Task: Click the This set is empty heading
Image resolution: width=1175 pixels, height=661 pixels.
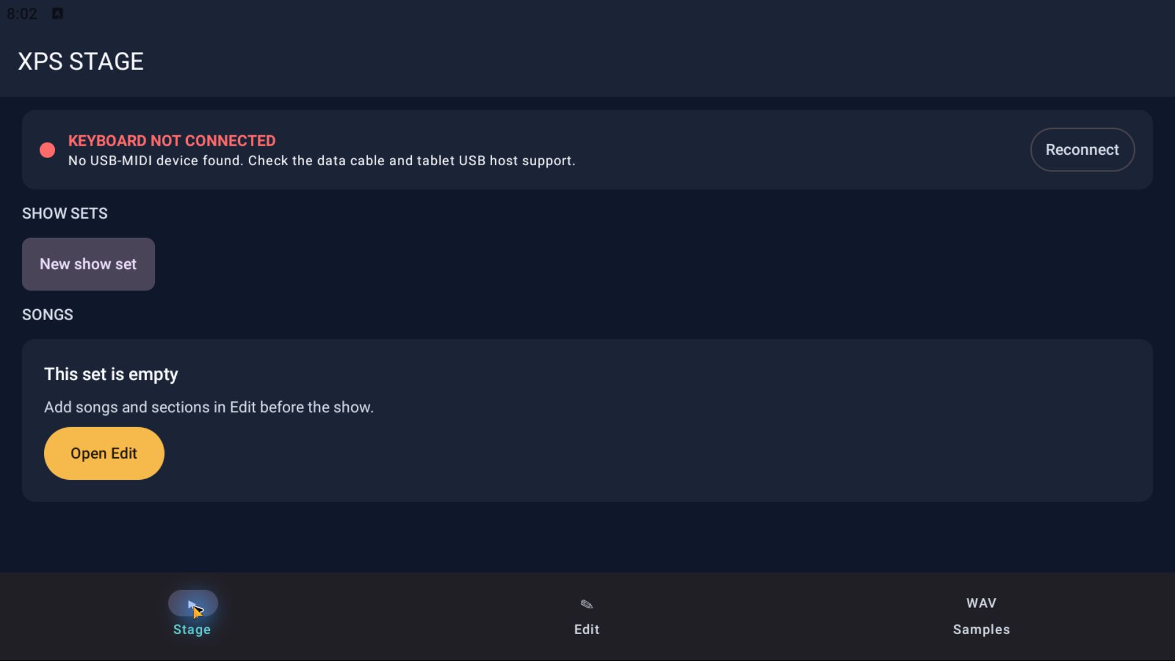Action: point(111,374)
